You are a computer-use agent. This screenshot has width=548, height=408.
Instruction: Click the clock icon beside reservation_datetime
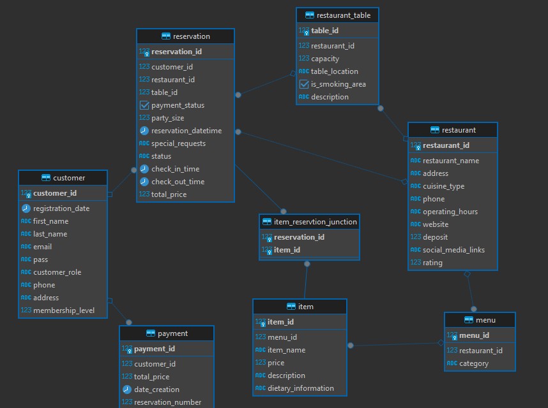[x=144, y=131]
